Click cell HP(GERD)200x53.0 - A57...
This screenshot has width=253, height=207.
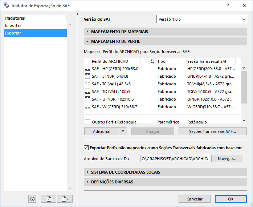(x=211, y=69)
